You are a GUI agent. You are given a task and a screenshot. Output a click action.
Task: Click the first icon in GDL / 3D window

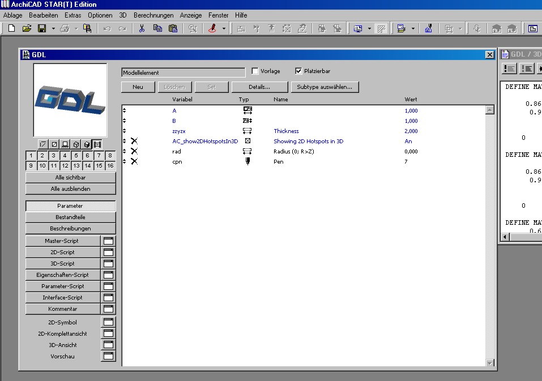[509, 69]
